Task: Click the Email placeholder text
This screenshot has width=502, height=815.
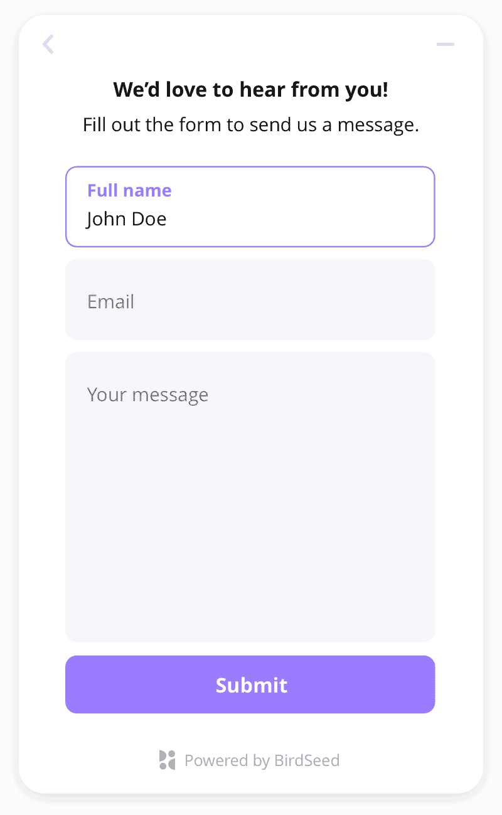Action: [x=110, y=301]
